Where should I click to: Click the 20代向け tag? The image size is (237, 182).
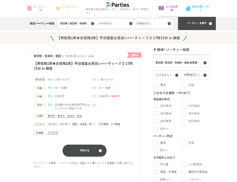coord(53,124)
